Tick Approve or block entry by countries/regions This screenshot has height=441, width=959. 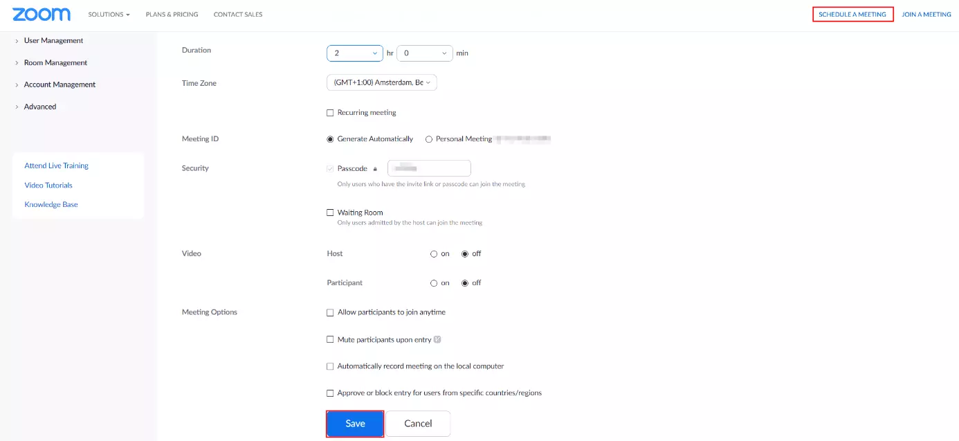click(x=330, y=393)
